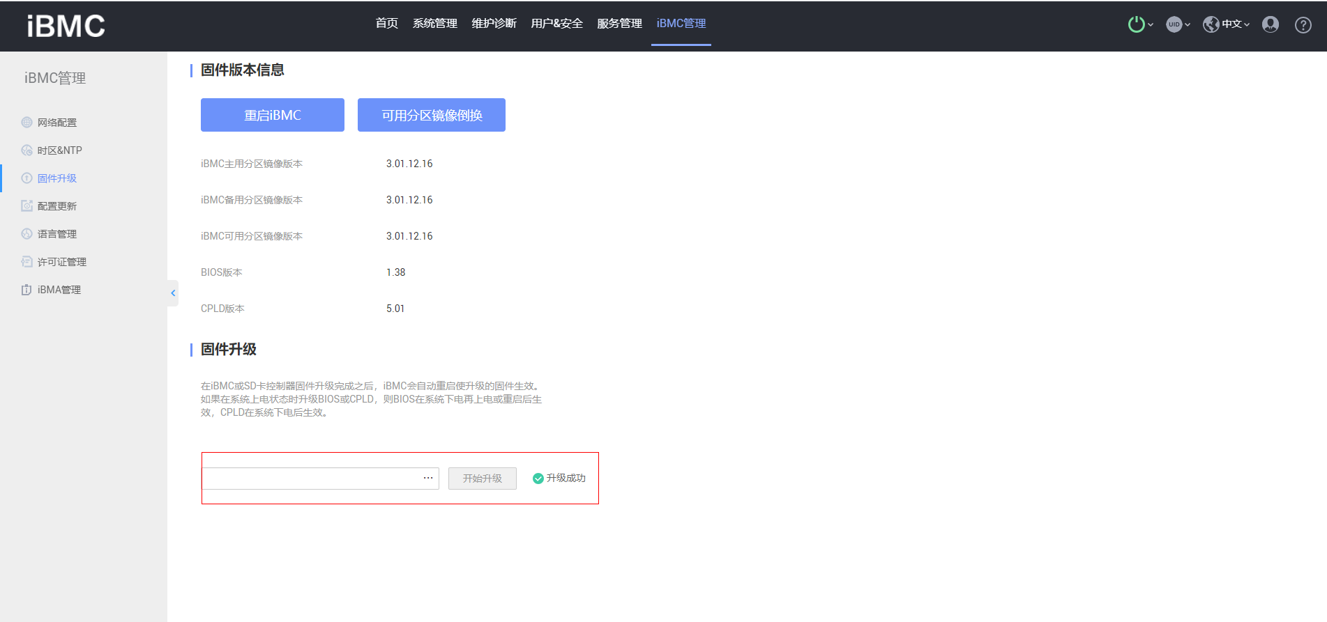Viewport: 1327px width, 622px height.
Task: Click the 许可证管理 sidebar icon
Action: click(26, 262)
